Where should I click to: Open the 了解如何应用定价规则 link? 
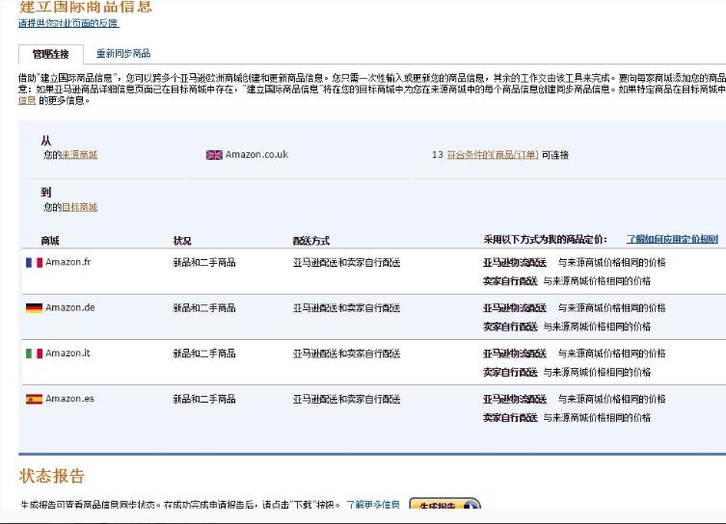(x=672, y=239)
